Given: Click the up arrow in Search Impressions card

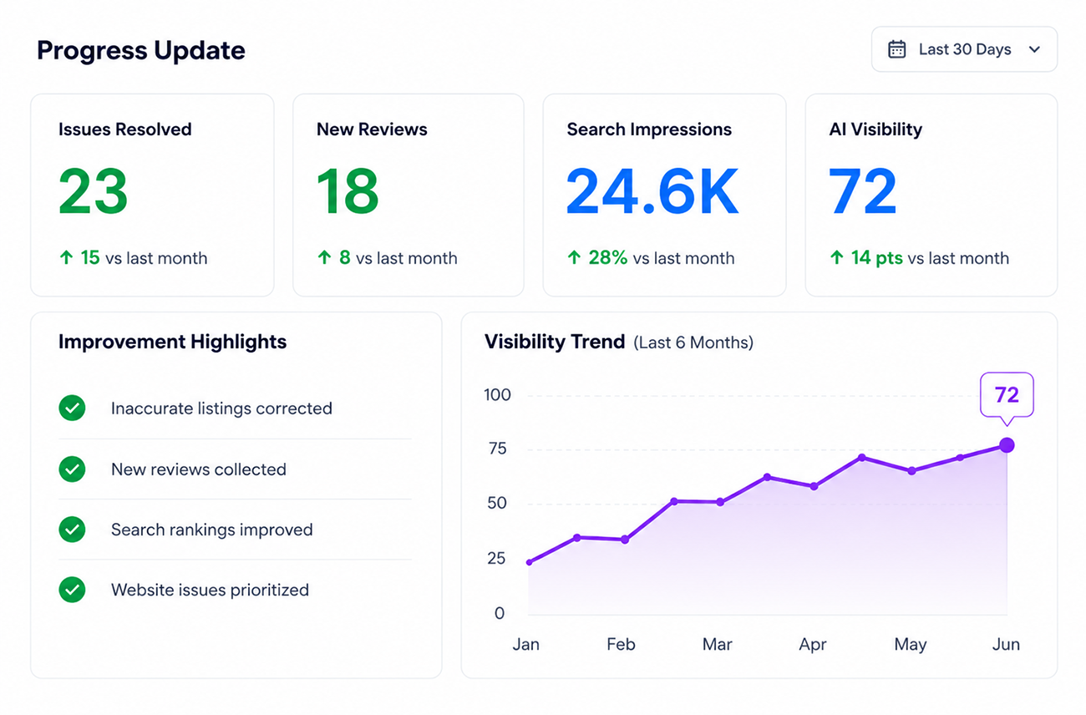Looking at the screenshot, I should coord(574,258).
